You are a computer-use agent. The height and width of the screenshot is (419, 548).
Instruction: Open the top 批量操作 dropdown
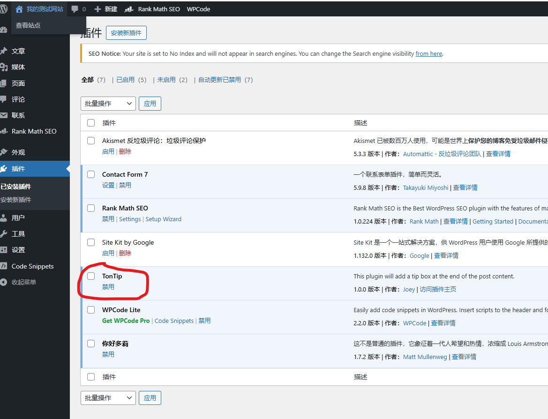click(x=108, y=103)
